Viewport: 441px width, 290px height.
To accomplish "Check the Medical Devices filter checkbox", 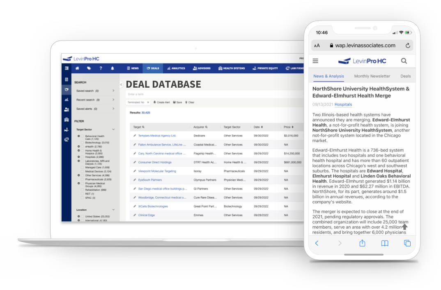I will click(83, 171).
